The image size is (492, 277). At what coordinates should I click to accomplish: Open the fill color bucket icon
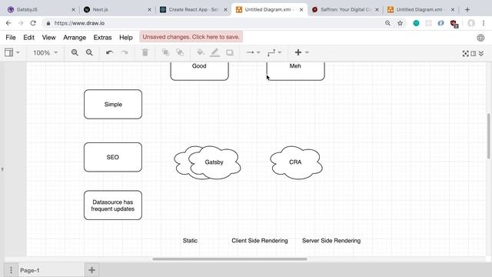[200, 52]
